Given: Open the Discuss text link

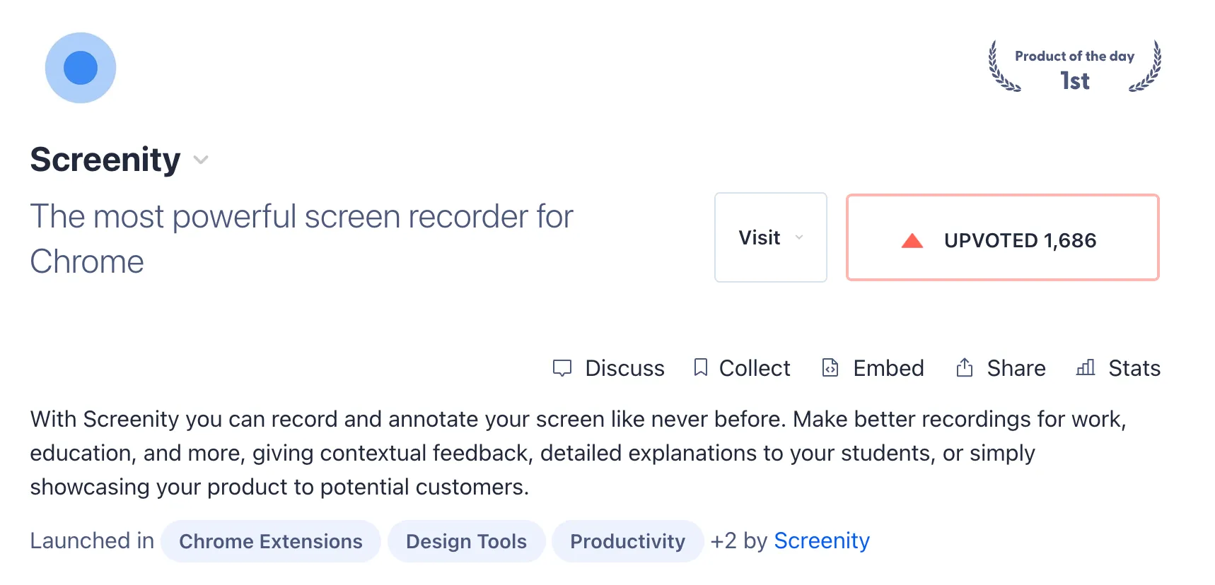Looking at the screenshot, I should [624, 368].
